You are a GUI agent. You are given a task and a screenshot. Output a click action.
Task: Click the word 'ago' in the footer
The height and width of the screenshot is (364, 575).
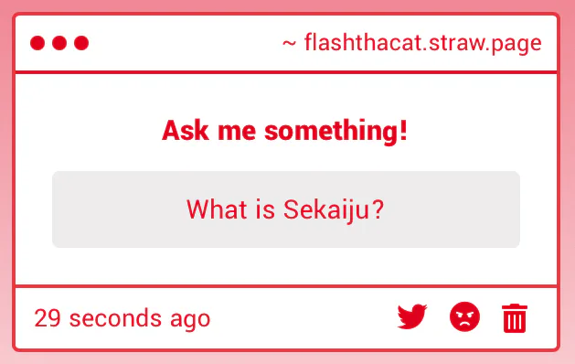pos(190,319)
